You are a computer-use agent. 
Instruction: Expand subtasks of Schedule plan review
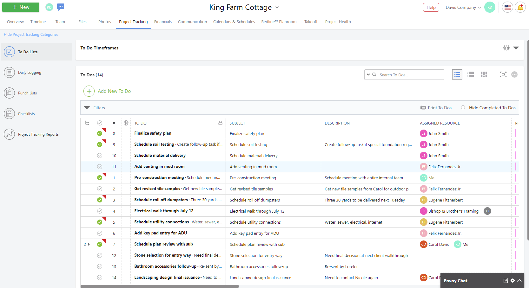(x=89, y=244)
